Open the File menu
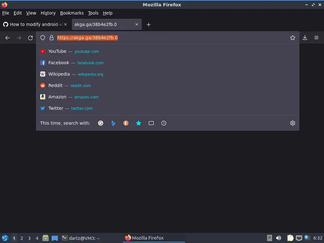 pyautogui.click(x=6, y=13)
